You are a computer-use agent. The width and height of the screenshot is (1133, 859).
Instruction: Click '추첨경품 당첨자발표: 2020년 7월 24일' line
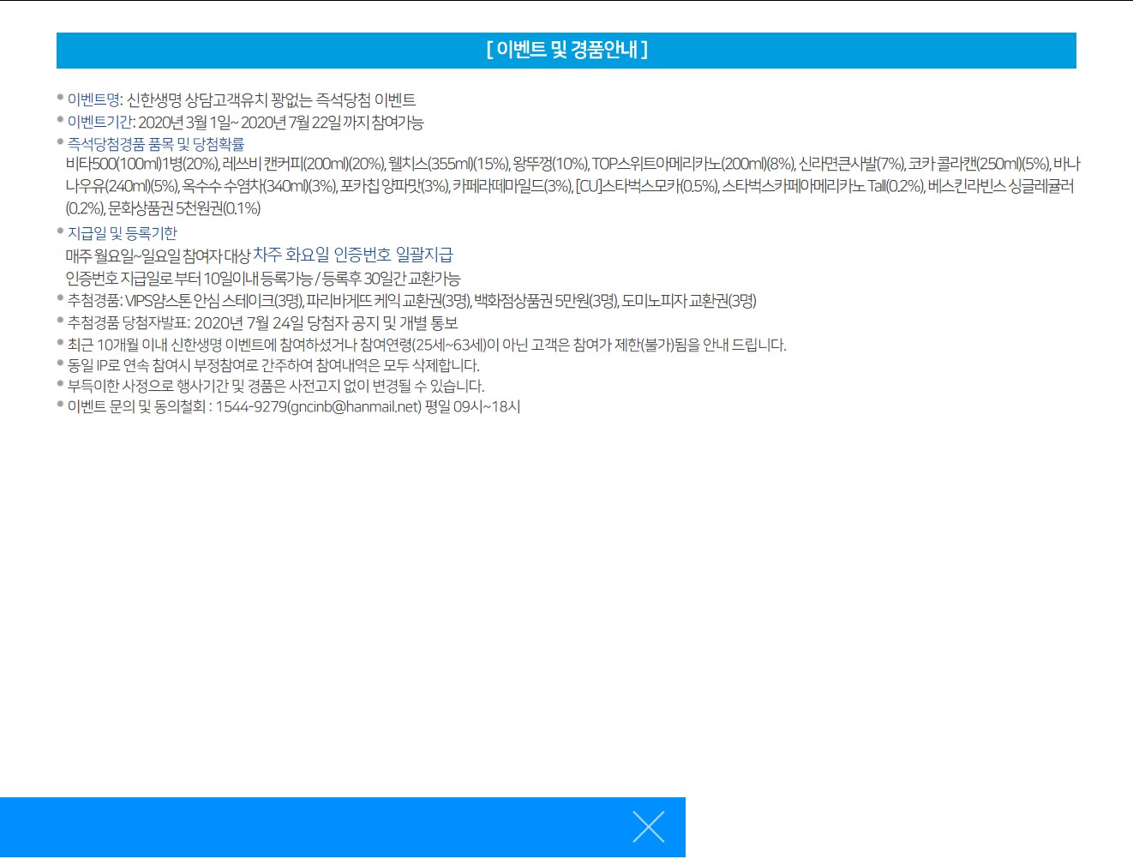point(263,323)
